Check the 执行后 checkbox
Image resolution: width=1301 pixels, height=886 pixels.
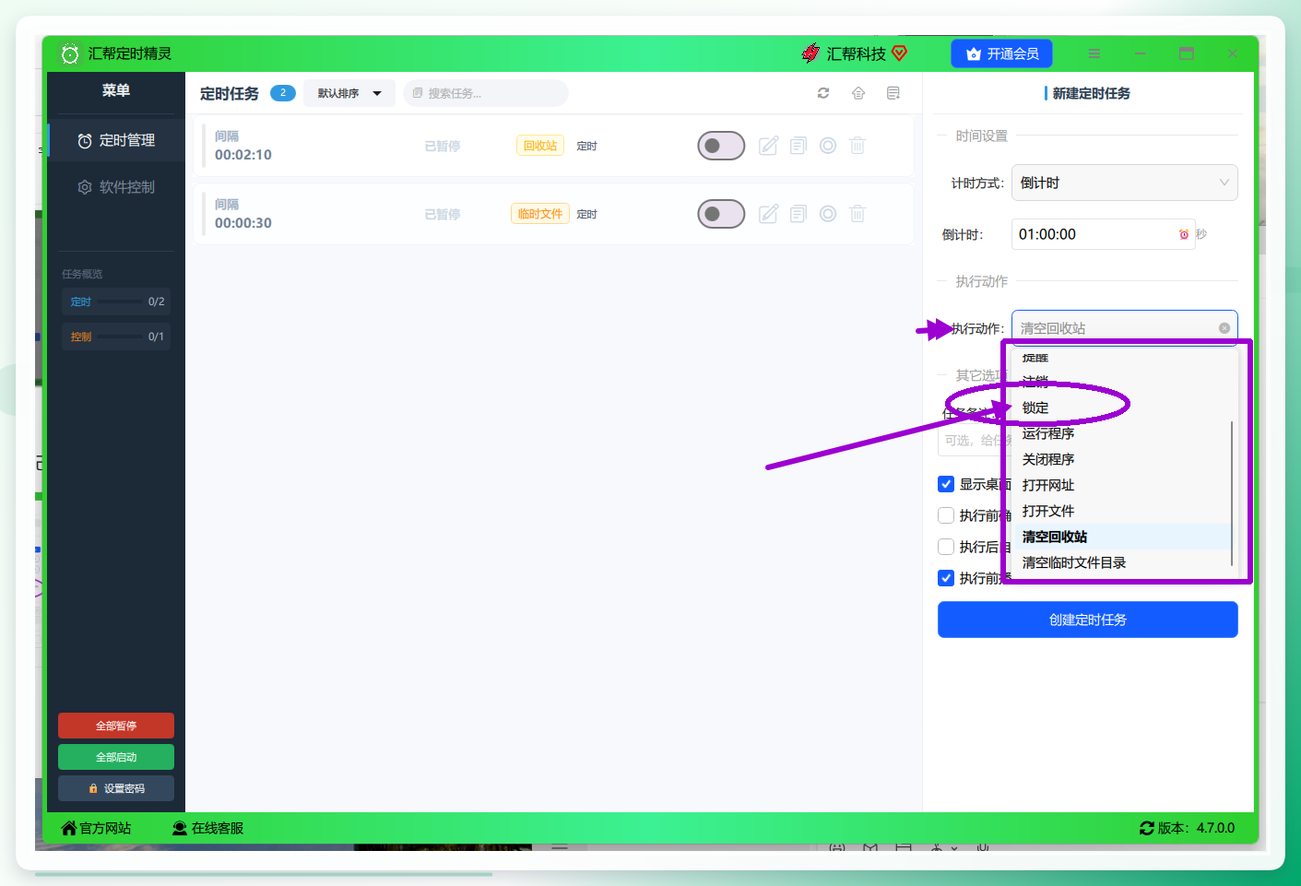(946, 547)
